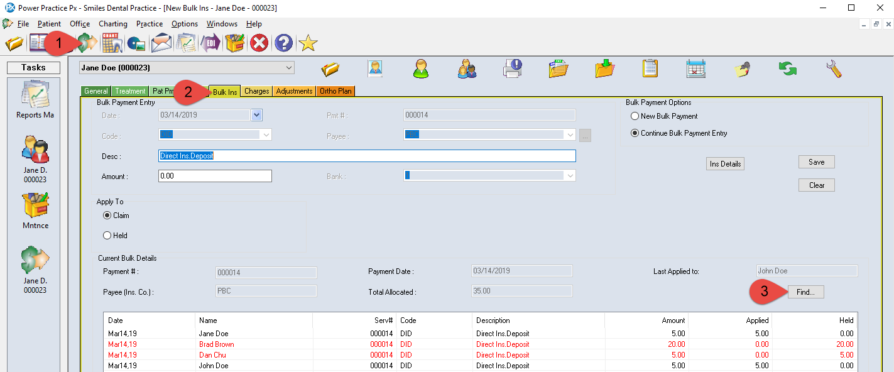Select the New Bulk Payment option
894x372 pixels.
click(635, 116)
